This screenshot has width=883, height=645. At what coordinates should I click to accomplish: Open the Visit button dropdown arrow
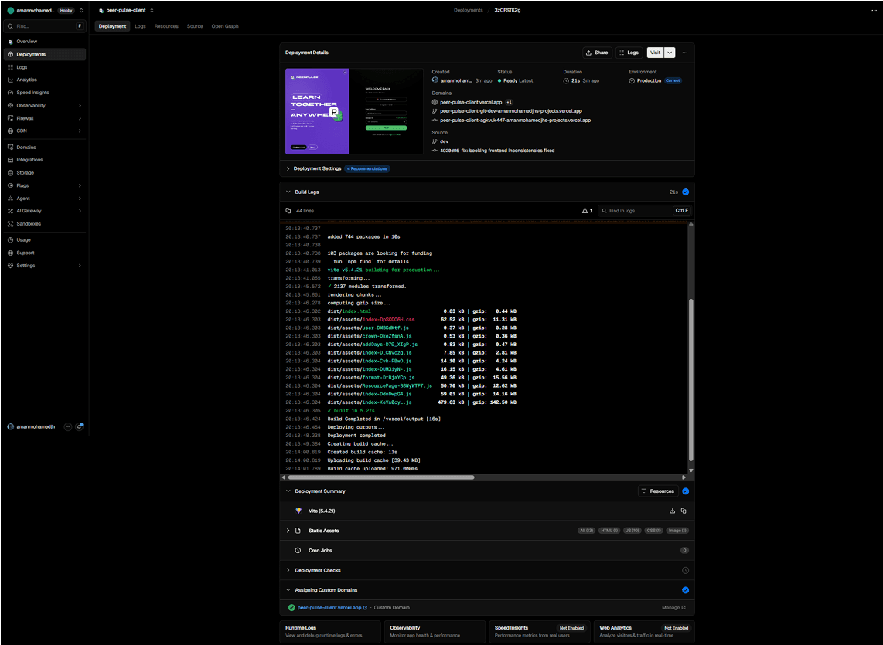(x=670, y=53)
